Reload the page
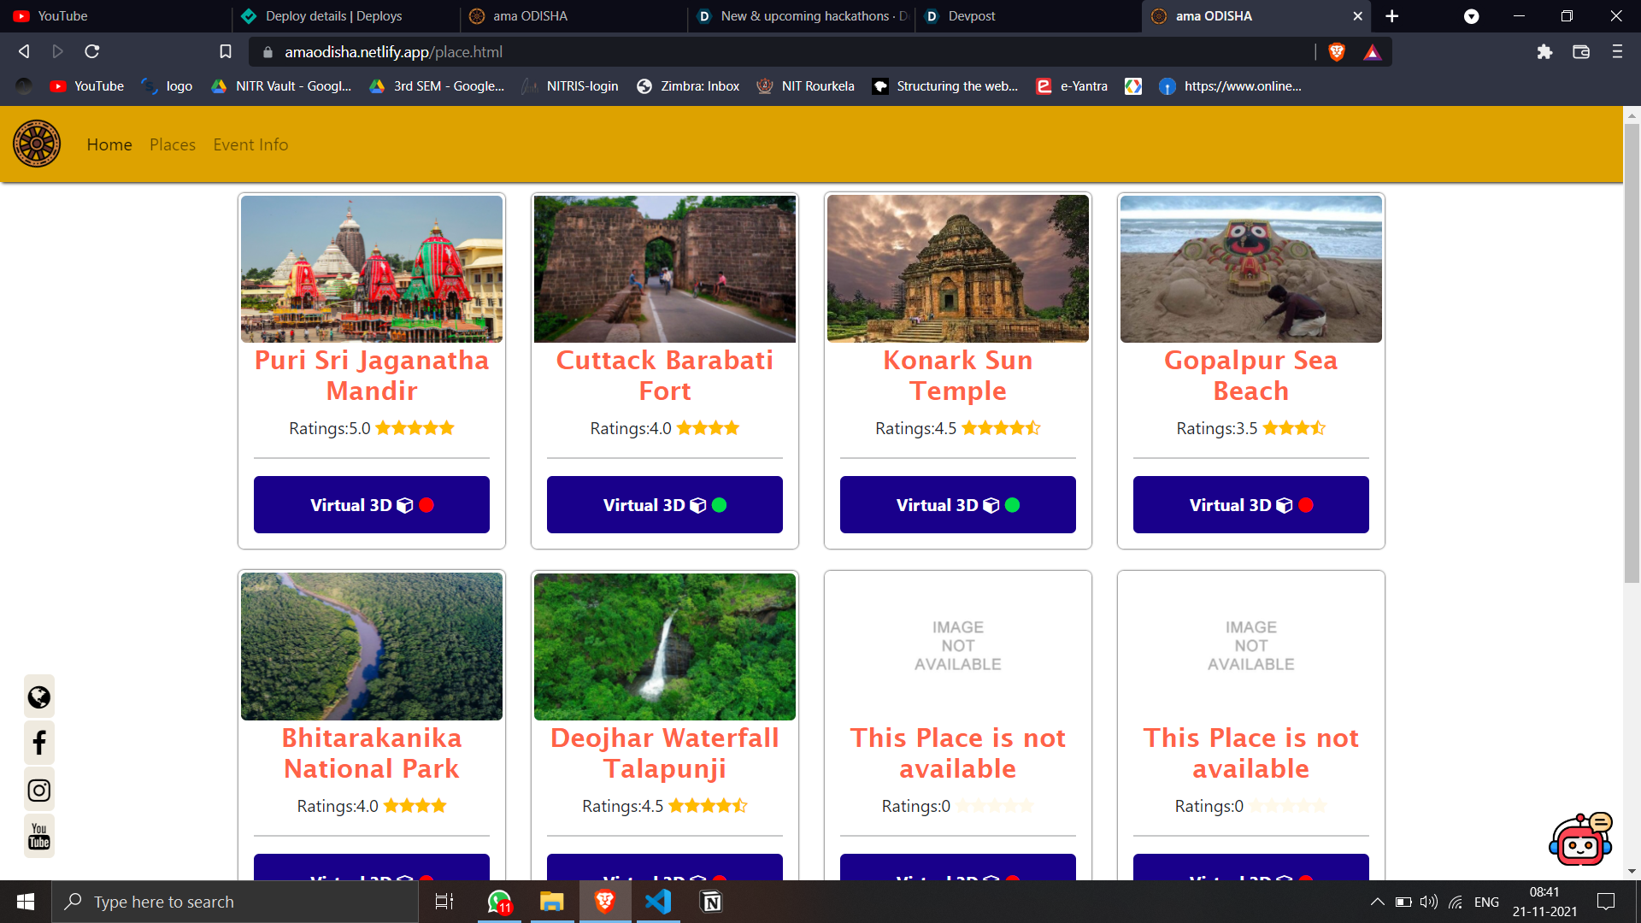Screen dimensions: 1641x923 pos(92,52)
